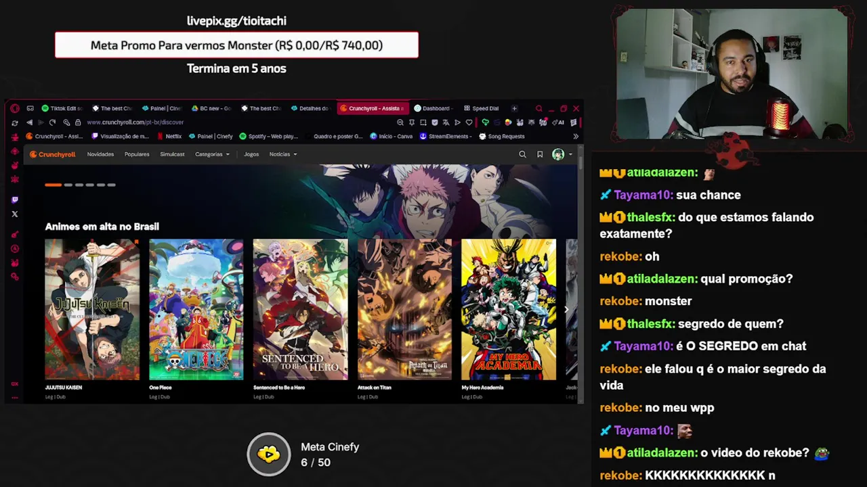Click the heart bookmark icon in address bar
867x487 pixels.
(x=469, y=122)
